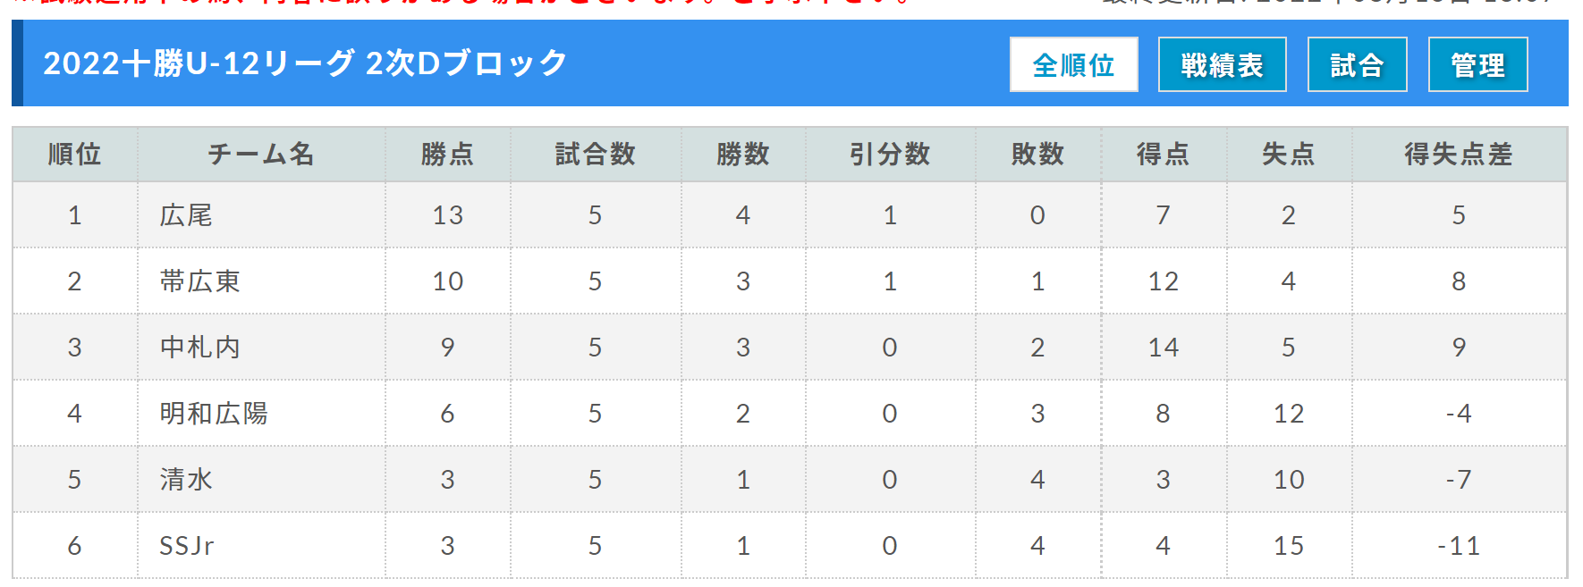The height and width of the screenshot is (587, 1583).
Task: Click the league title 2022十勝U-12リーグ 2次Dブロック
Action: 305,63
